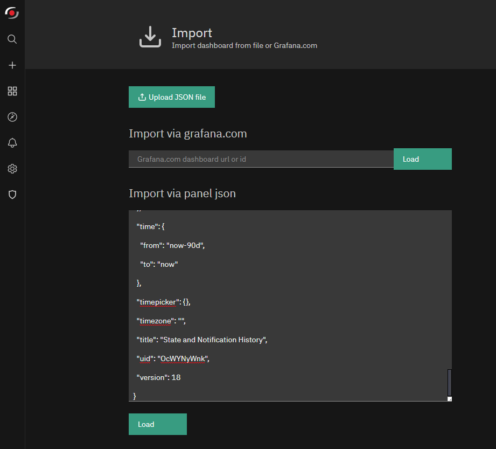Screen dimensions: 496x449
Task: Open the search magnifier in the sidebar
Action: (x=12, y=39)
